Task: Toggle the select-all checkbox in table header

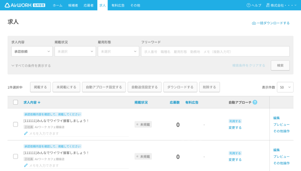Action: [x=16, y=102]
